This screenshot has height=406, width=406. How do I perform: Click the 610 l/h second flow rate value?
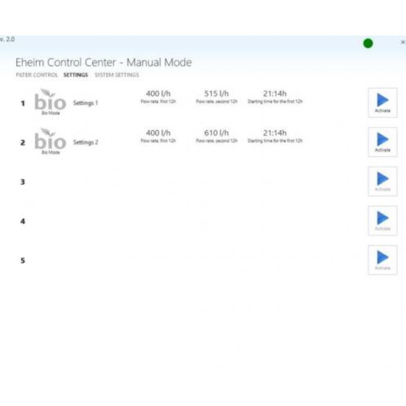[x=217, y=133]
